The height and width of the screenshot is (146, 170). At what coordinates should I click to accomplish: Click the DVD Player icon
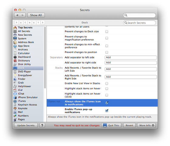coord(15,72)
